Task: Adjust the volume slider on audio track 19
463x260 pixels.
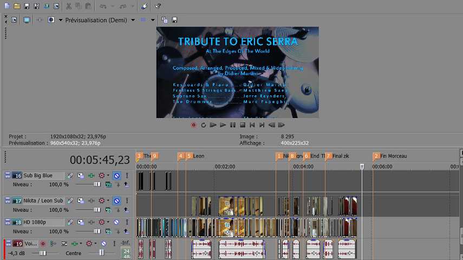Action: tap(43, 253)
